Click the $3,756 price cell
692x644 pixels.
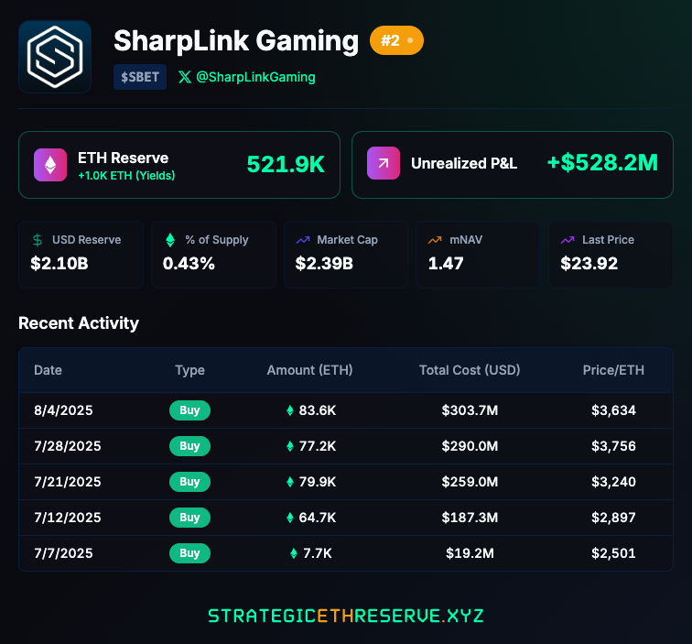pos(613,446)
